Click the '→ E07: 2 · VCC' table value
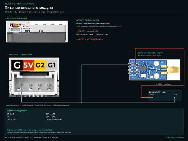Image resolution: width=188 pixels, height=141 pixels. point(49,114)
